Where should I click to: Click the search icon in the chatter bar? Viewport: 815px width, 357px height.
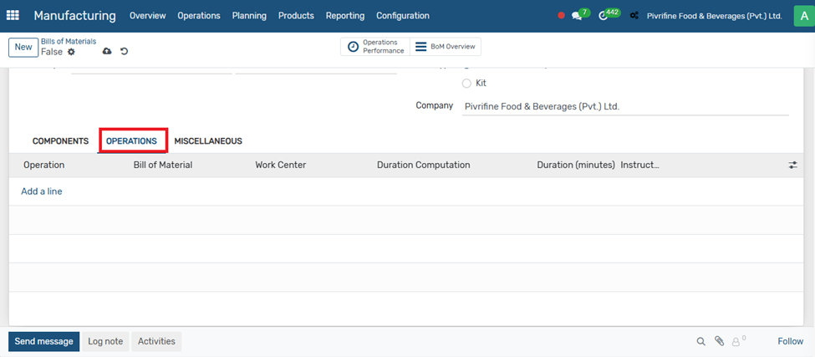[701, 341]
